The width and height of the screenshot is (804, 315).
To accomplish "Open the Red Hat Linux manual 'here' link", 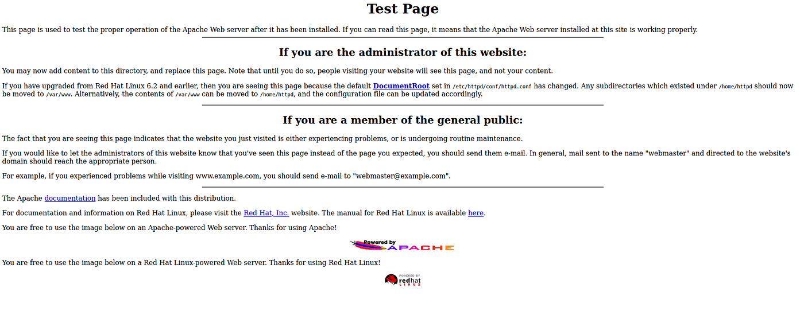I will [476, 213].
